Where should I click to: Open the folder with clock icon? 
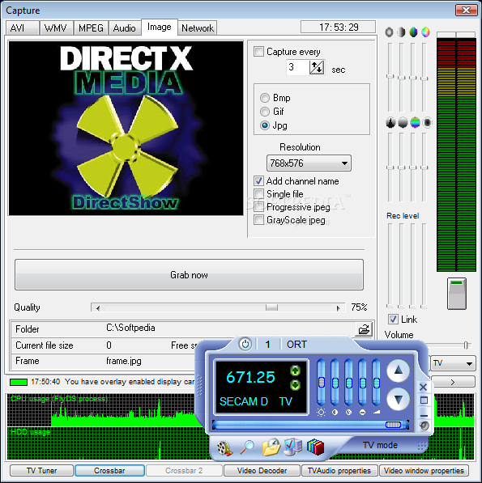coord(271,447)
